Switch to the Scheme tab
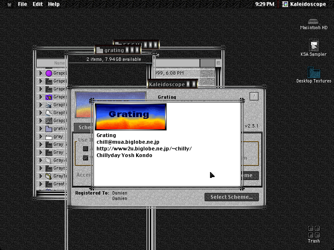 [83, 127]
